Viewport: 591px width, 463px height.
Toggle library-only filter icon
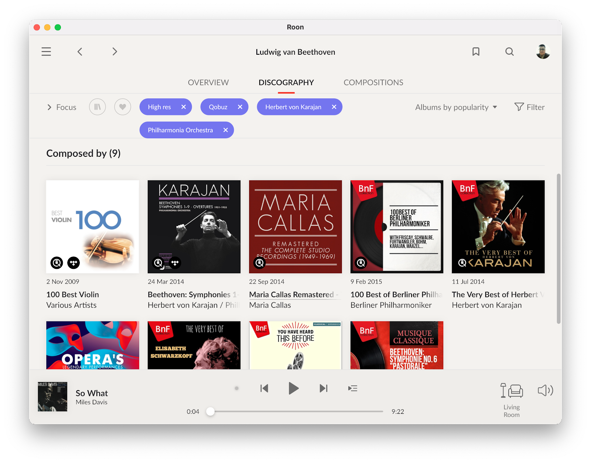98,107
